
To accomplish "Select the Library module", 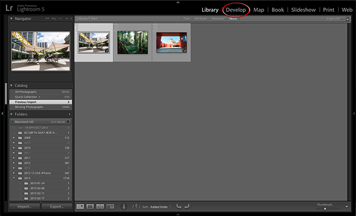I will pyautogui.click(x=210, y=10).
